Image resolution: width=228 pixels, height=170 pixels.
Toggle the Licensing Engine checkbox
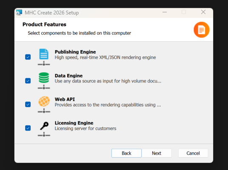coord(28,128)
